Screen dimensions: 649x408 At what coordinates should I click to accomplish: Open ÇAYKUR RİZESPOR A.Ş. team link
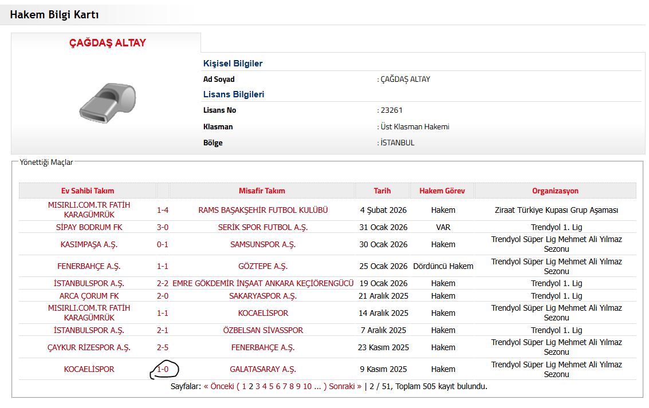tap(89, 347)
